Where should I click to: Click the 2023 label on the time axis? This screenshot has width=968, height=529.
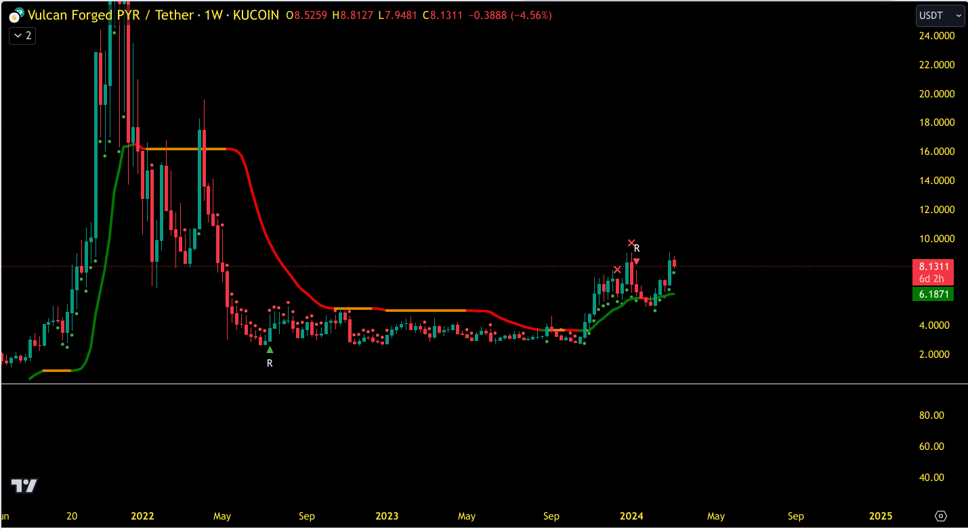[x=386, y=516]
